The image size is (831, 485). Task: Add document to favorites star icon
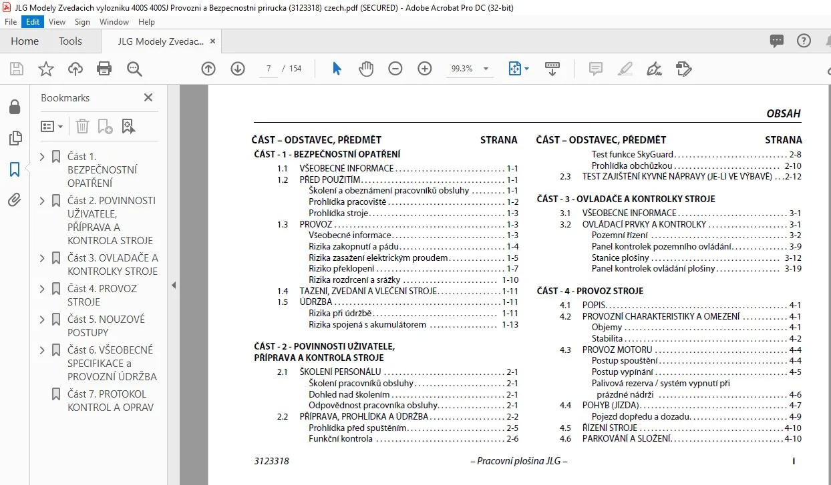pos(45,69)
